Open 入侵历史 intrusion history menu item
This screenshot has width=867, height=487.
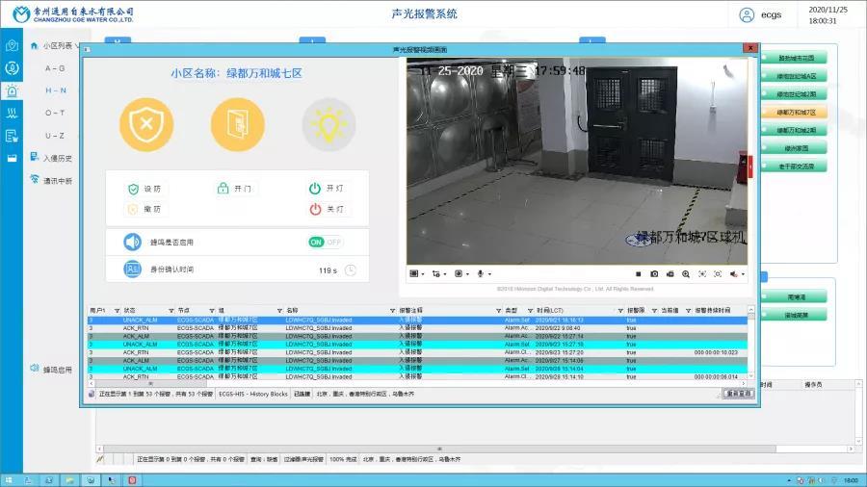[x=57, y=158]
